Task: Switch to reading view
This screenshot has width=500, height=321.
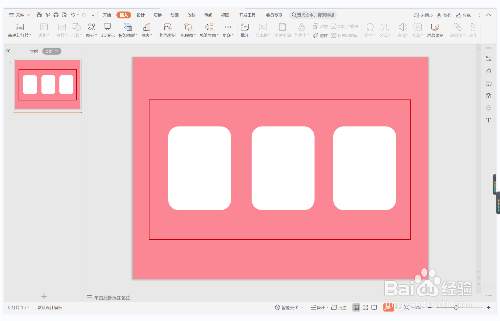Action: click(374, 307)
